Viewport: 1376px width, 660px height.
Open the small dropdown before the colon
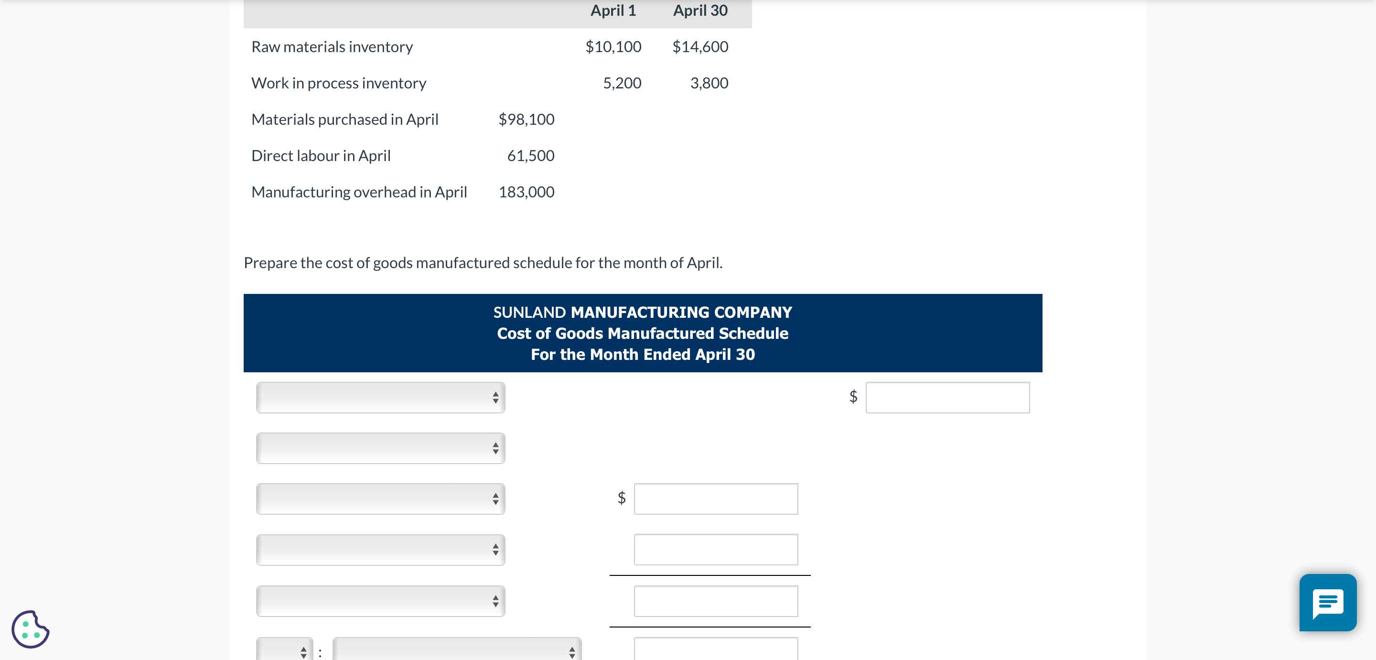284,651
